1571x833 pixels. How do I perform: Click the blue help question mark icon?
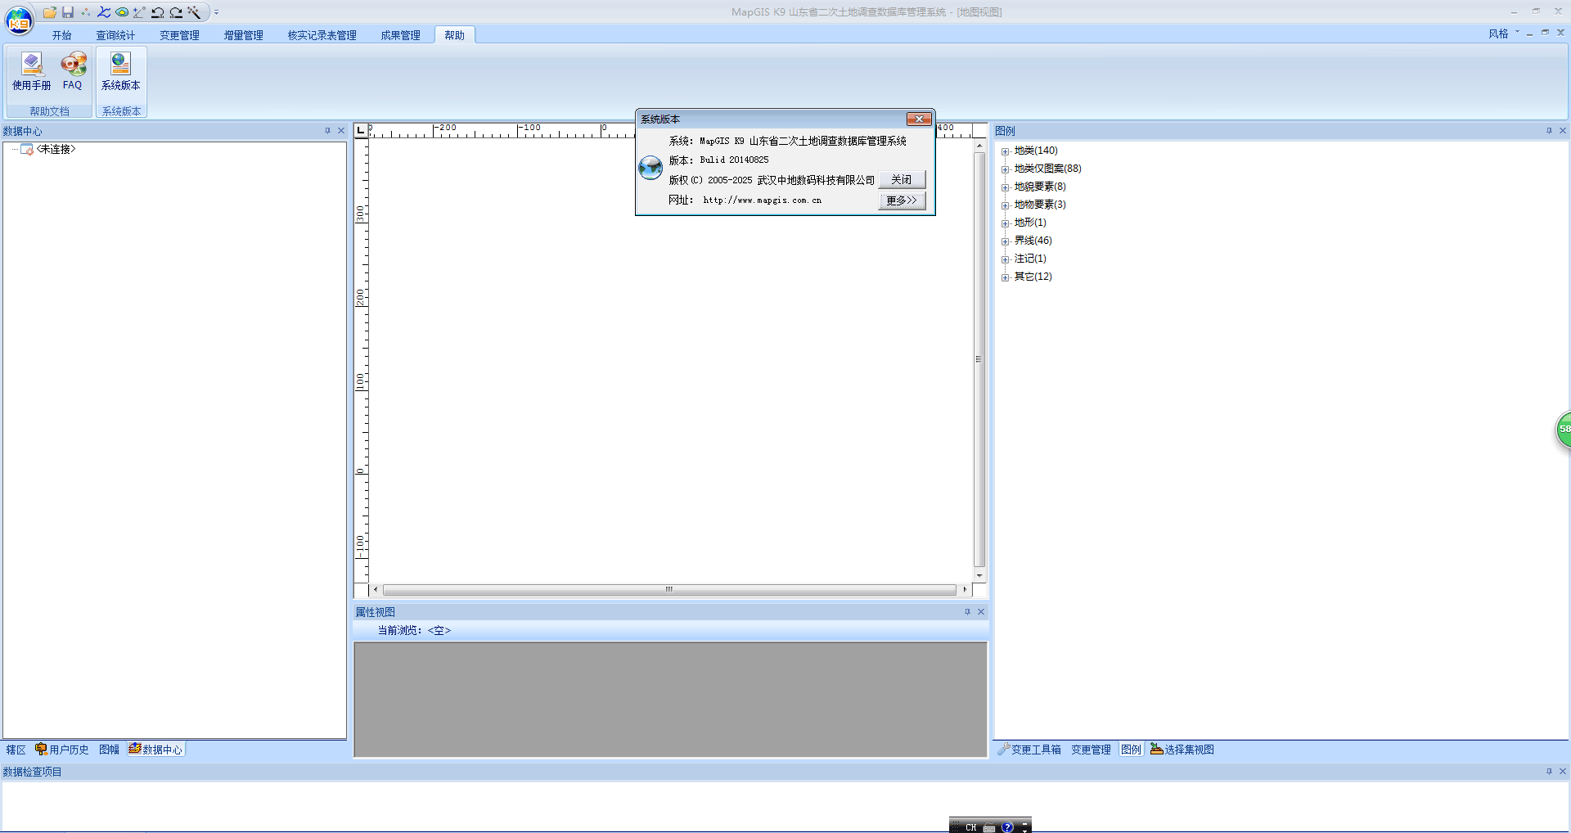1007,827
